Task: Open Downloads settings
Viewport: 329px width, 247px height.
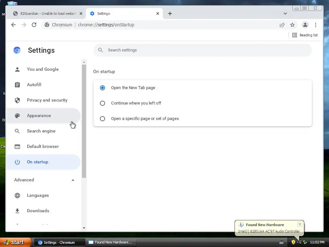Action: pyautogui.click(x=43, y=211)
